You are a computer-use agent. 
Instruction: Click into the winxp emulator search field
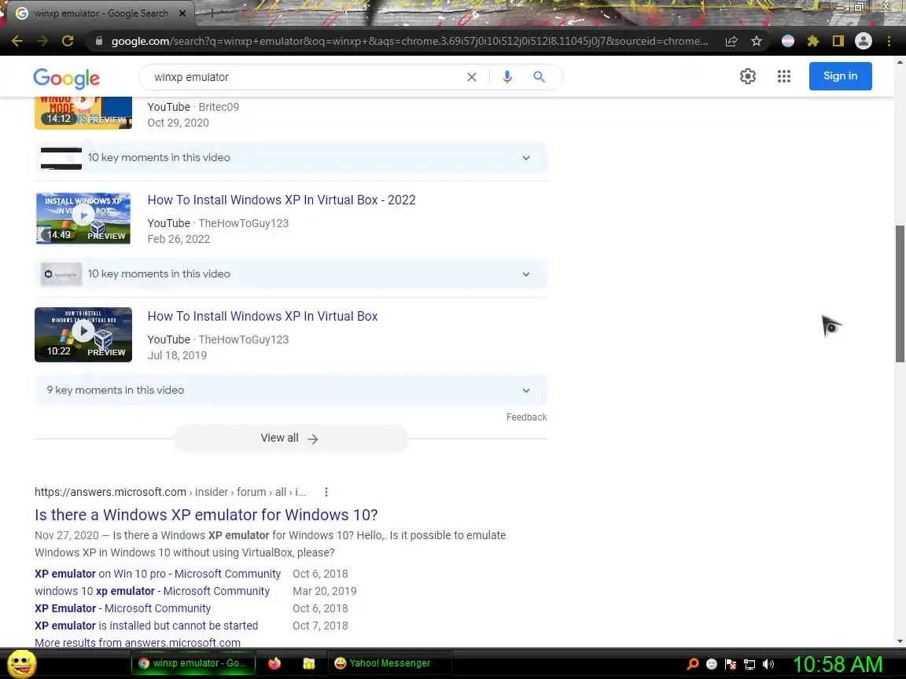point(306,77)
